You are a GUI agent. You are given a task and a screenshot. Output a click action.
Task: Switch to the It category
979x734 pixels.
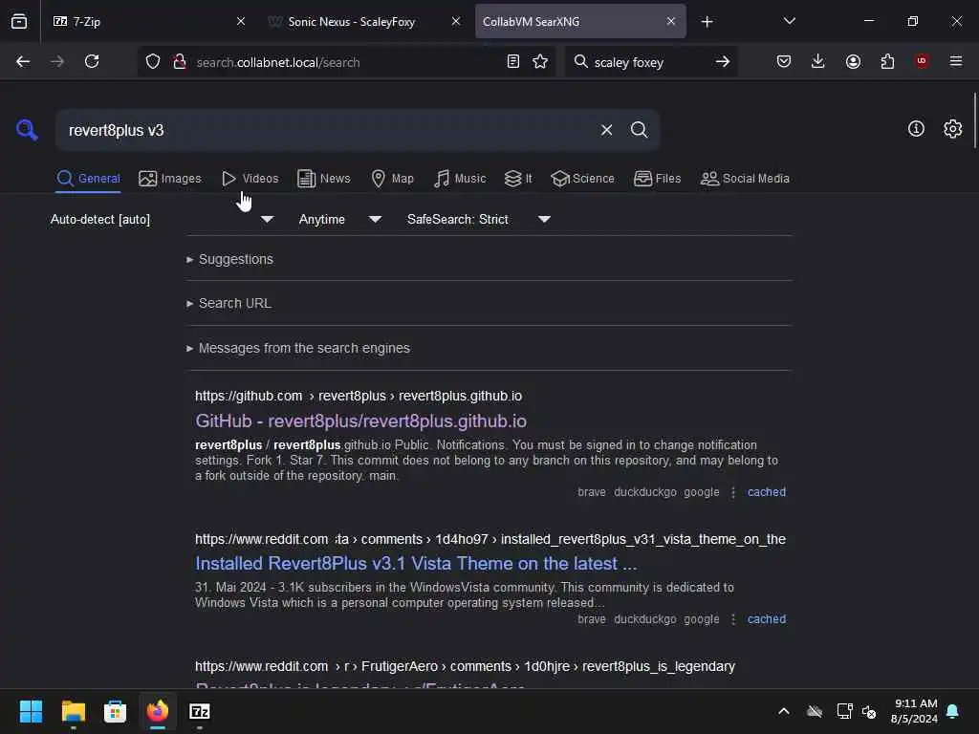tap(518, 179)
